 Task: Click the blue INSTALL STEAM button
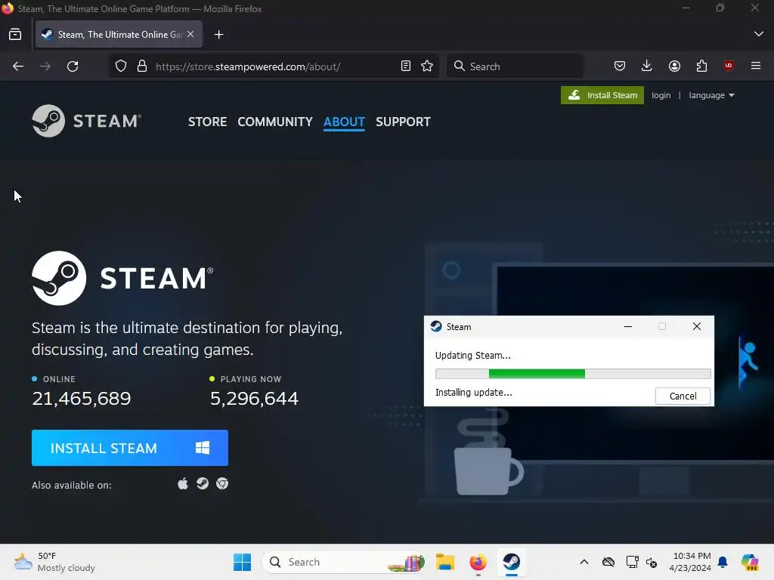pyautogui.click(x=130, y=448)
